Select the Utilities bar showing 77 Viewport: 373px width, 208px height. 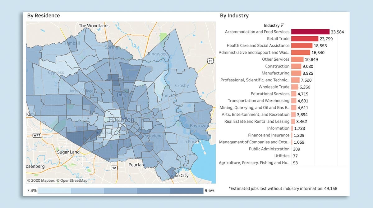(x=292, y=156)
